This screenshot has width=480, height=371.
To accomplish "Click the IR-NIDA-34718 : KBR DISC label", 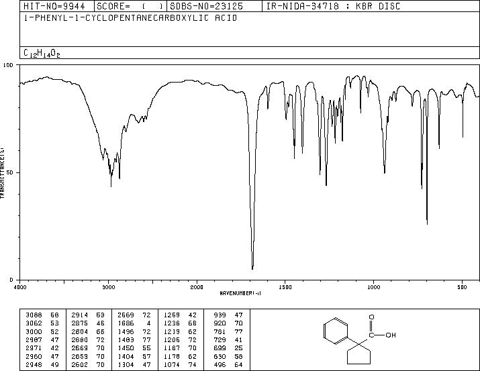I will pyautogui.click(x=333, y=6).
